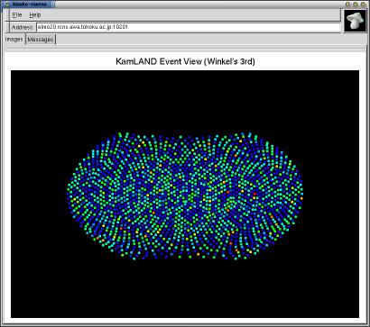Click the KamLAND Event View title text
The height and width of the screenshot is (327, 370).
tap(185, 62)
